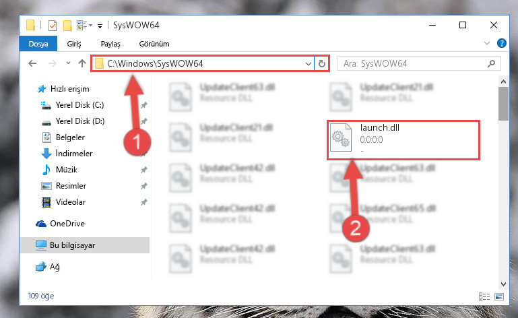
Task: Expand the ribbon with the chevron
Action: (x=486, y=43)
